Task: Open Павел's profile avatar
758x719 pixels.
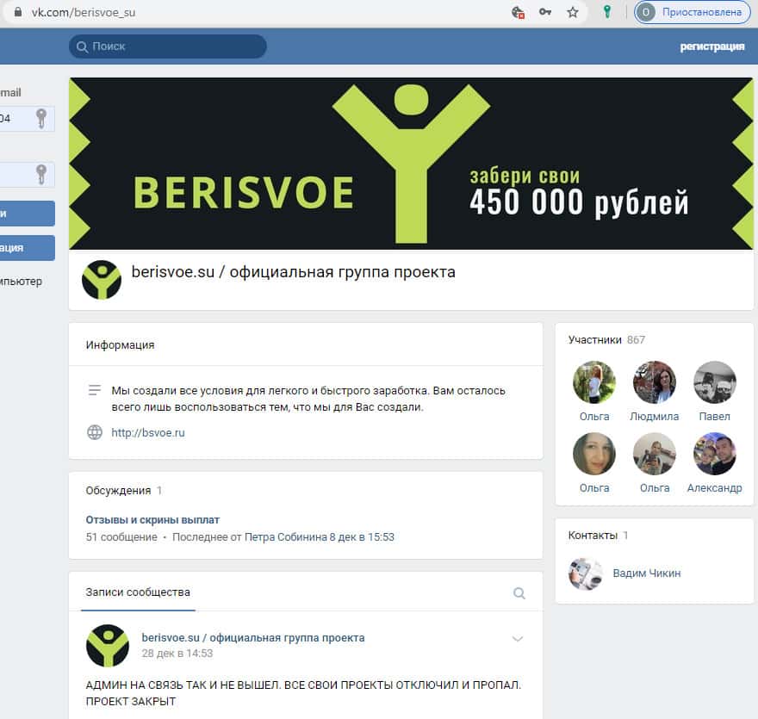Action: (714, 381)
